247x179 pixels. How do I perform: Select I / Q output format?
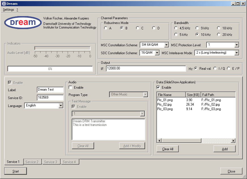pos(215,69)
